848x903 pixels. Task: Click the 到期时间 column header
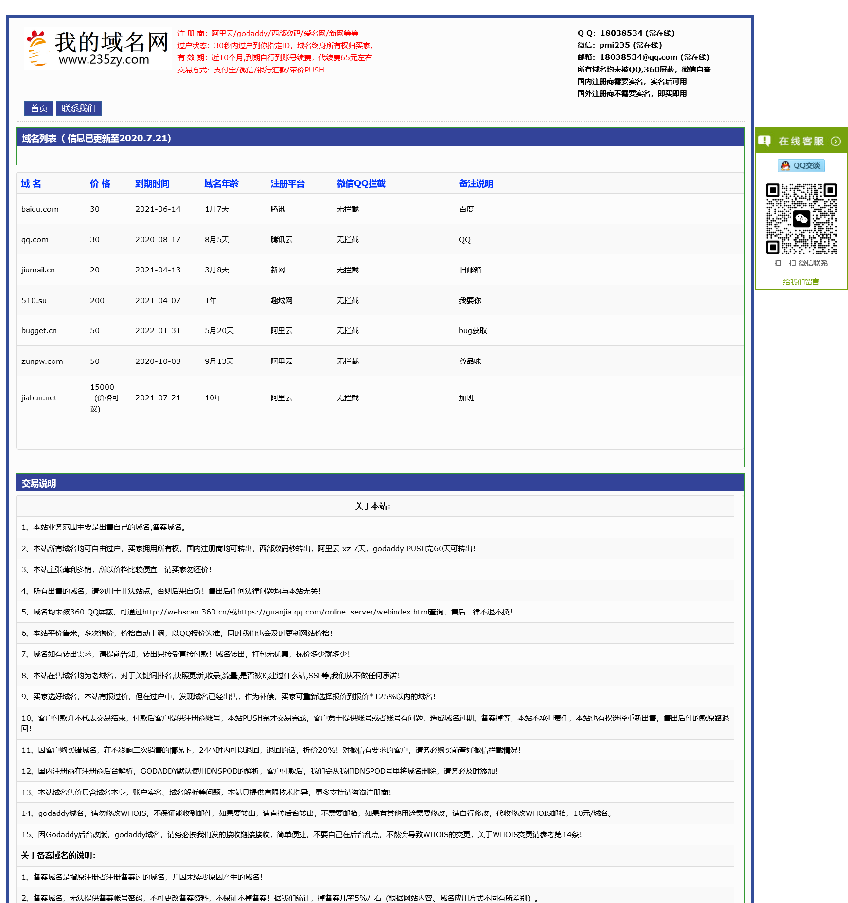click(x=153, y=184)
